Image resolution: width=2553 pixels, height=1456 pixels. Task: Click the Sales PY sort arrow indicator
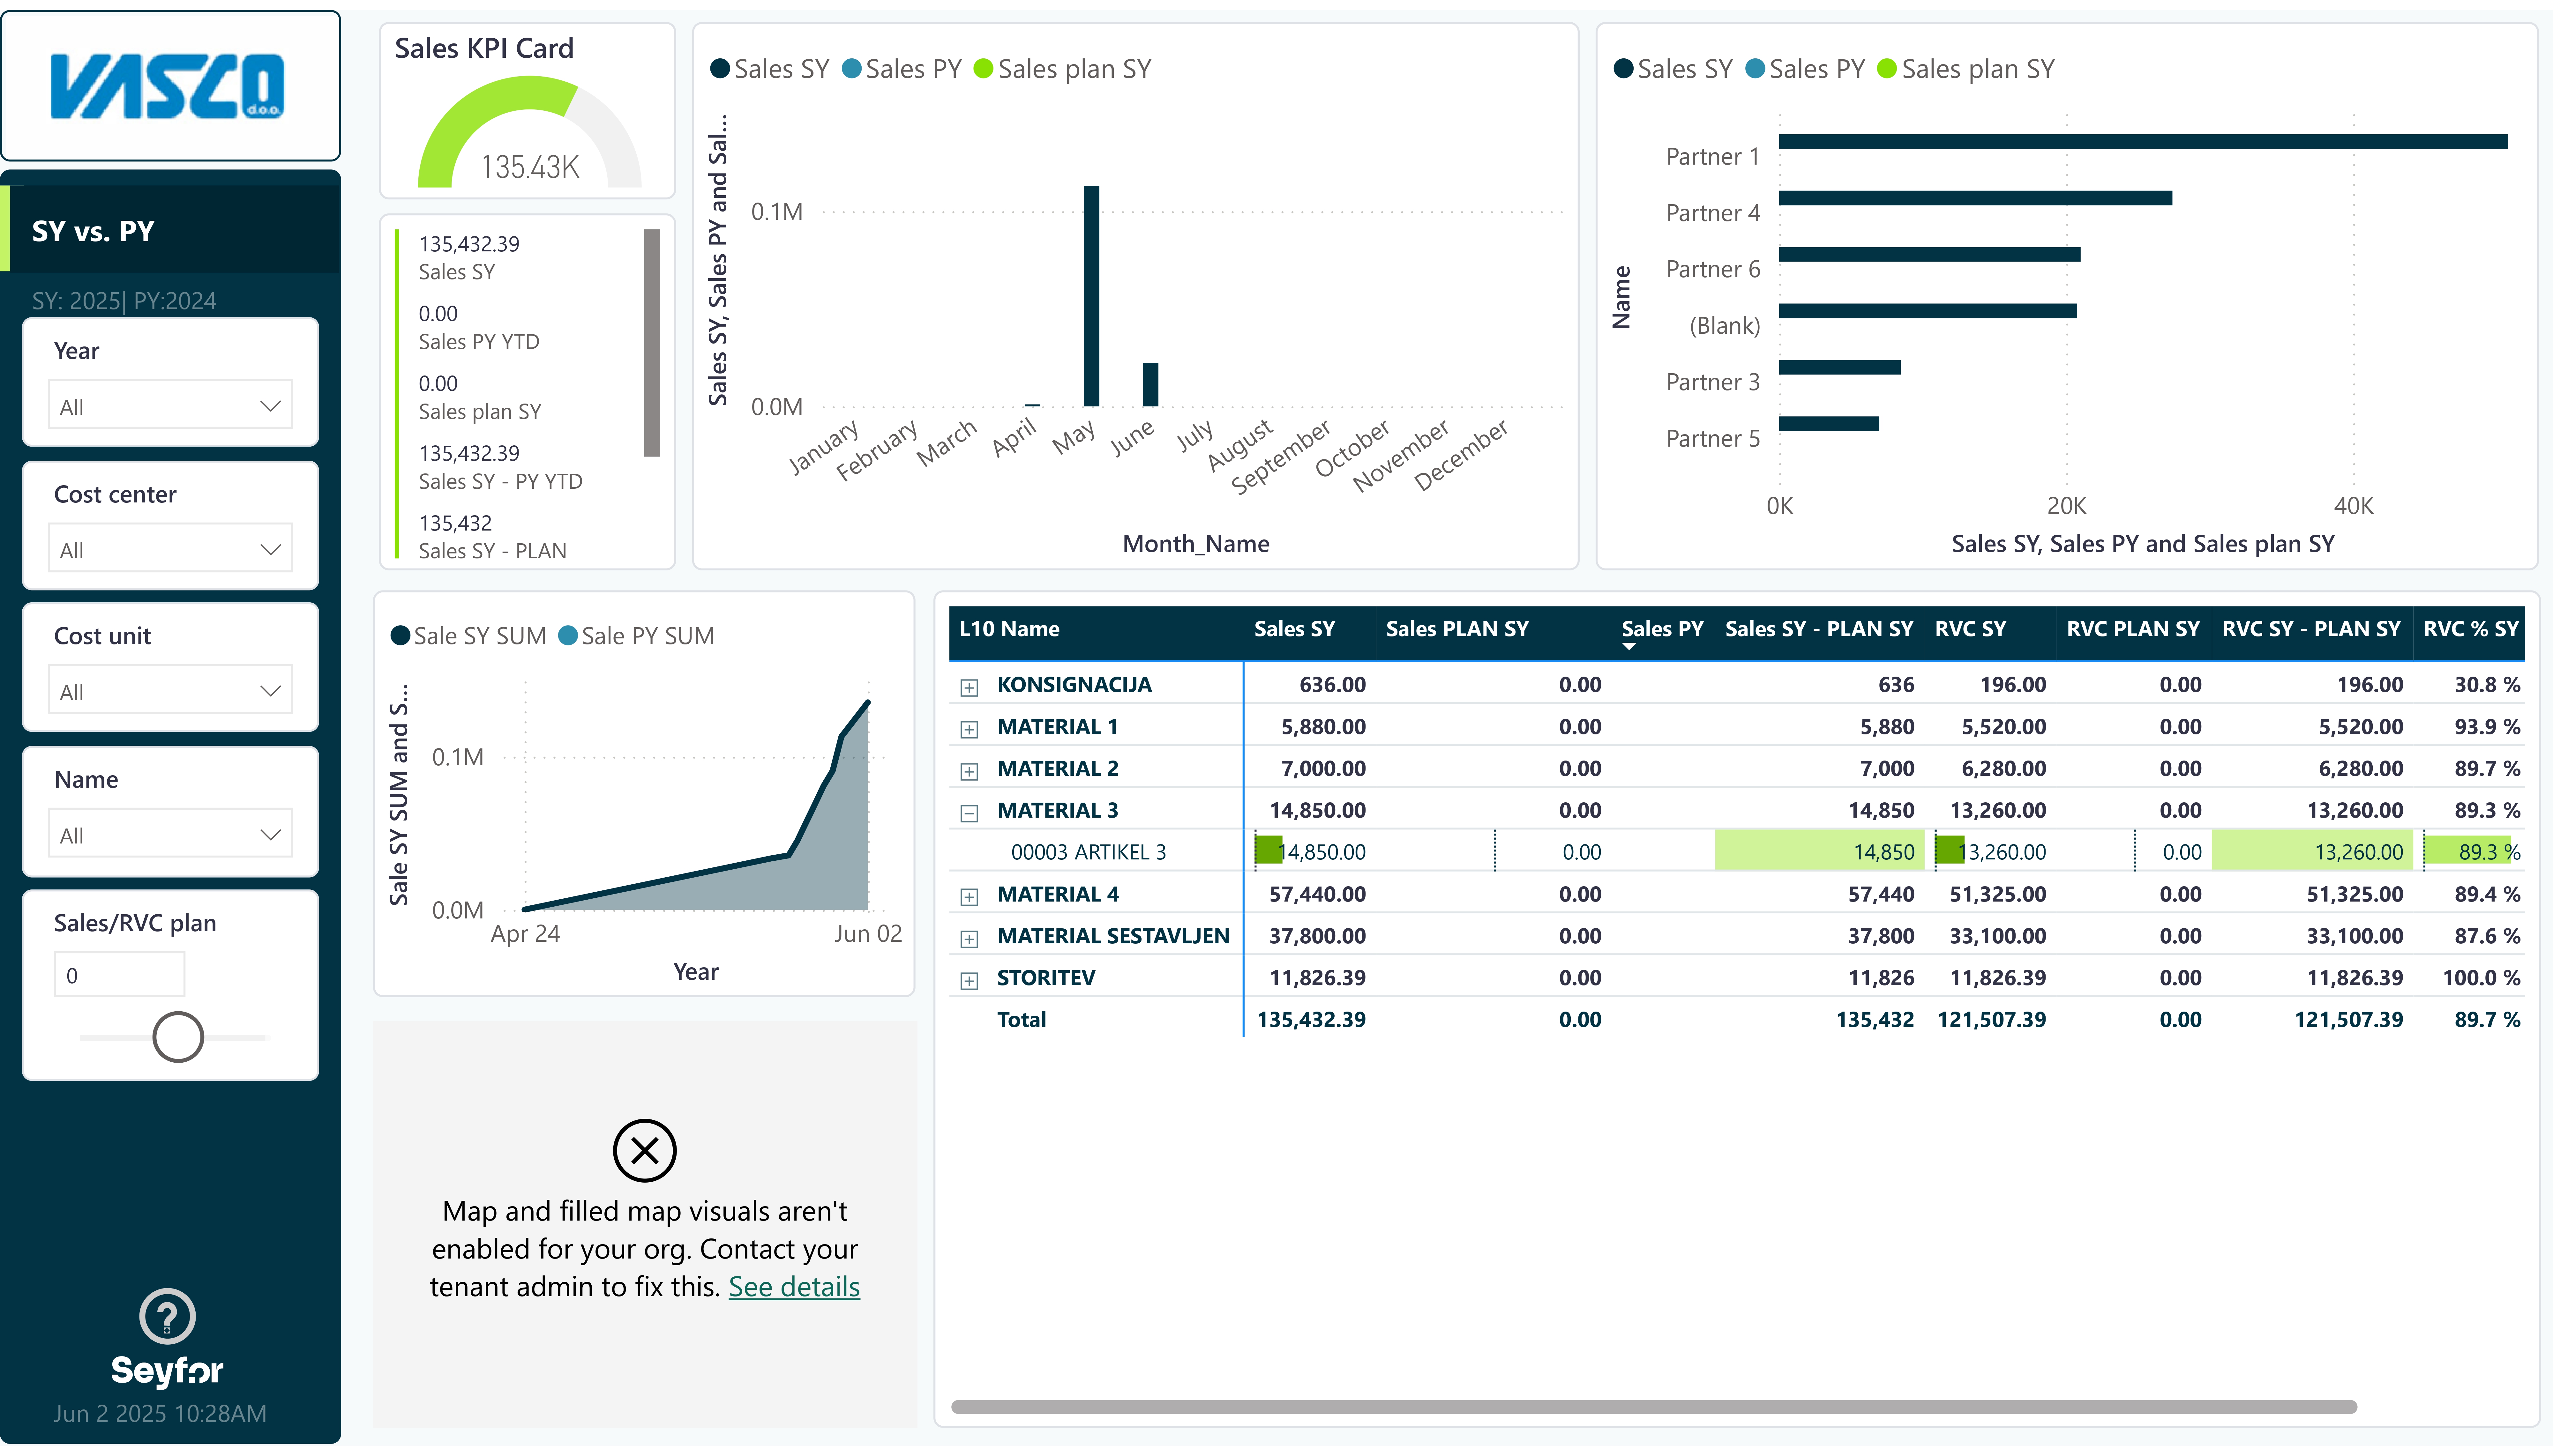pos(1629,647)
